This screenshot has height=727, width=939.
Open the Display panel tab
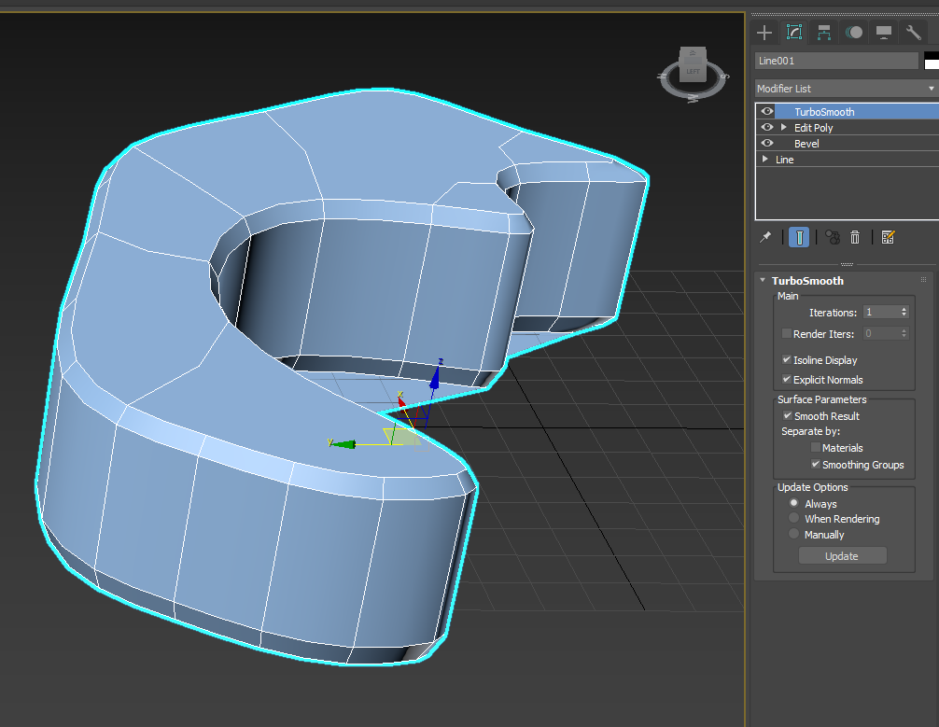pos(884,33)
